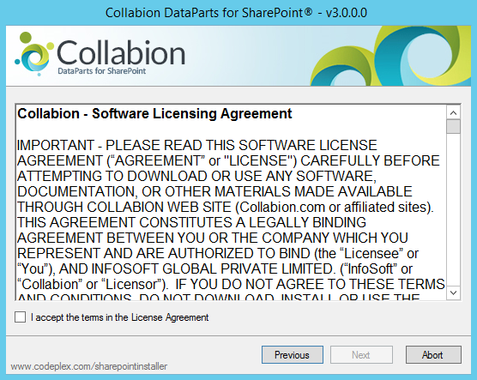Click the 'DataParts for SharePoint' tagline
This screenshot has height=380, width=477.
(x=101, y=71)
